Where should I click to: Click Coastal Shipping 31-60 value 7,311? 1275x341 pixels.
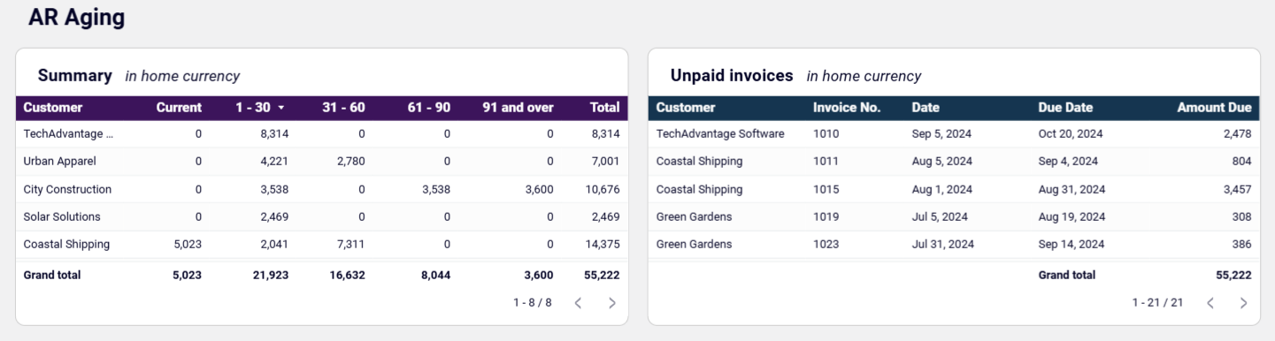click(x=350, y=244)
